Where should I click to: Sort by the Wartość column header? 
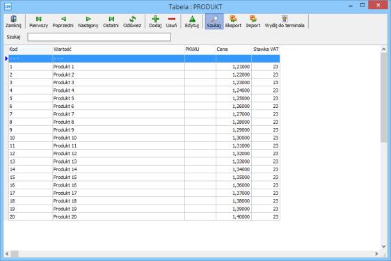tap(118, 49)
